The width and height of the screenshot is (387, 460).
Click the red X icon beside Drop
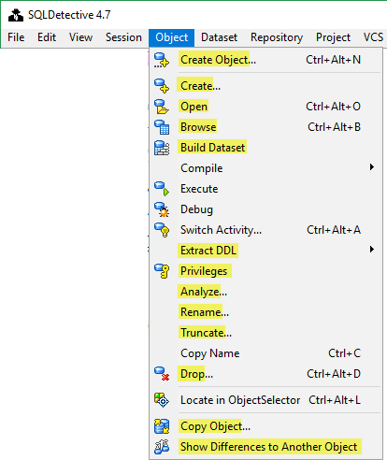pyautogui.click(x=162, y=374)
